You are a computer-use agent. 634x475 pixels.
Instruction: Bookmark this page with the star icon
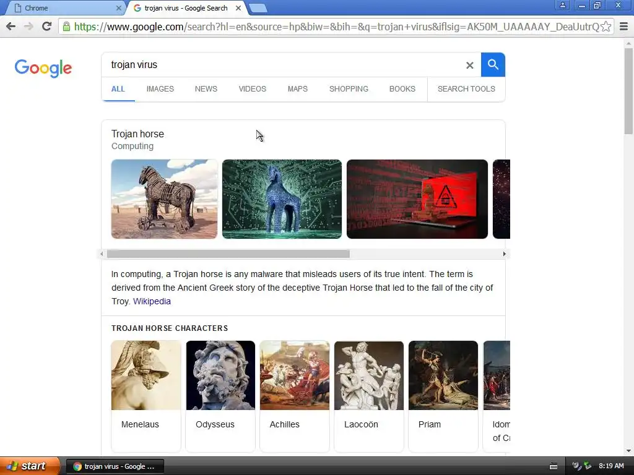tap(606, 27)
